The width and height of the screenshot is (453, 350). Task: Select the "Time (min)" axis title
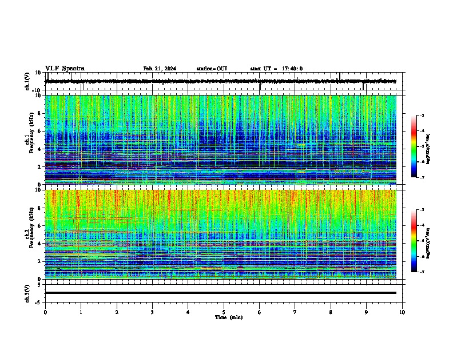pyautogui.click(x=229, y=317)
